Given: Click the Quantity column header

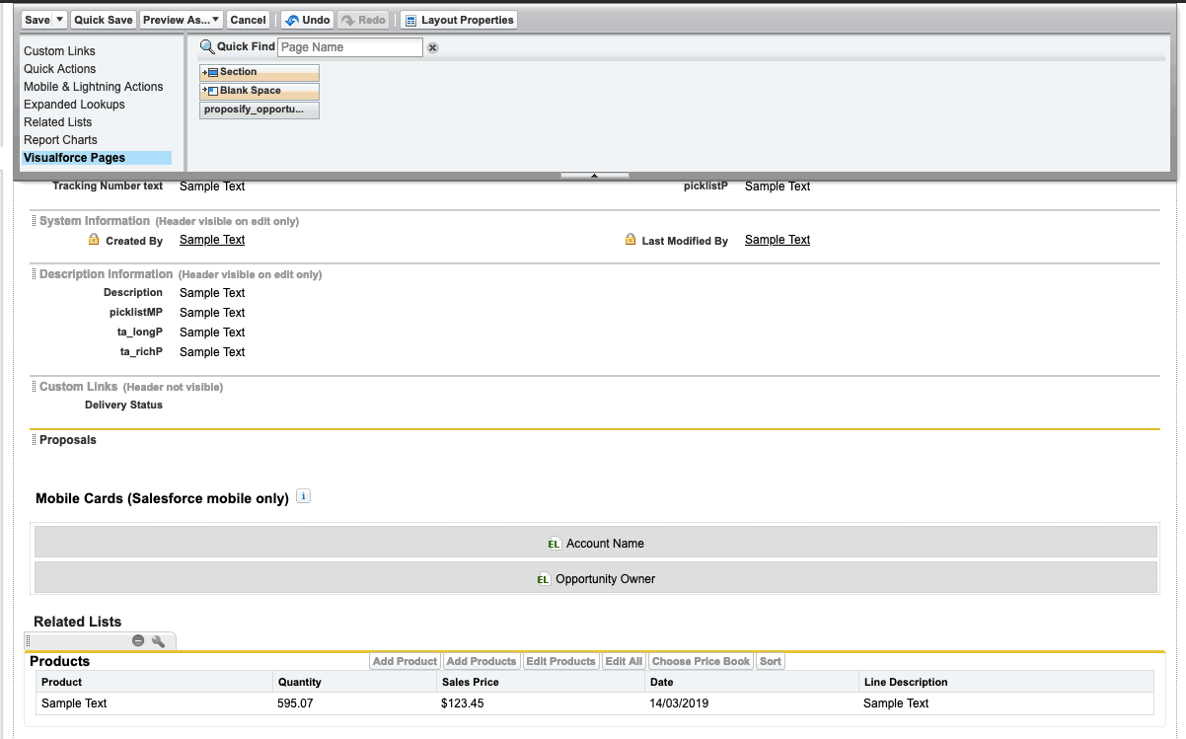Looking at the screenshot, I should (x=353, y=682).
